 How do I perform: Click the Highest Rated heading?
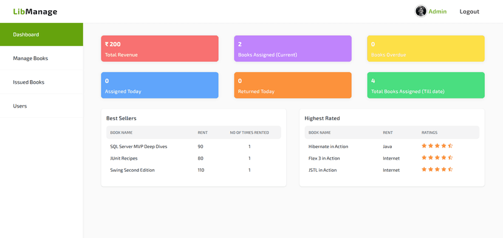tap(322, 118)
